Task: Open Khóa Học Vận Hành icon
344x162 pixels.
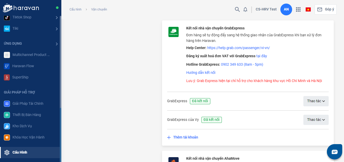Action: click(7, 137)
